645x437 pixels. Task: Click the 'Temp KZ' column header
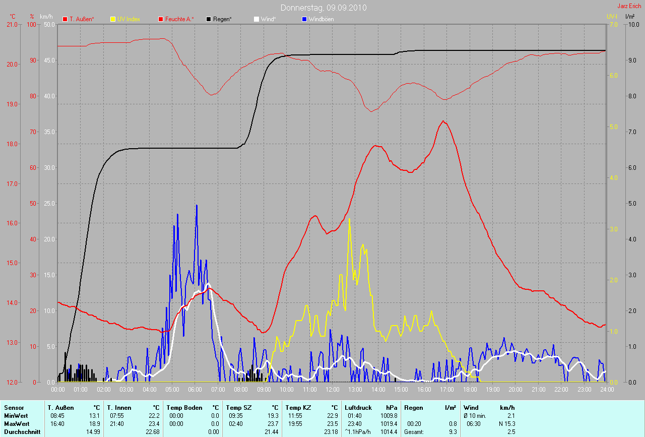point(297,407)
